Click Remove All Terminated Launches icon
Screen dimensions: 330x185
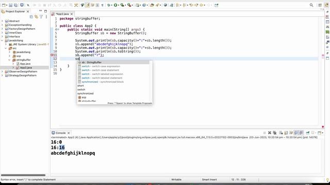click(274, 133)
